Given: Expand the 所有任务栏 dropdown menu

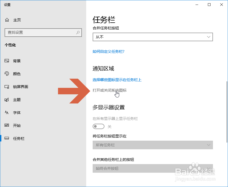Looking at the screenshot, I should coord(152,145).
